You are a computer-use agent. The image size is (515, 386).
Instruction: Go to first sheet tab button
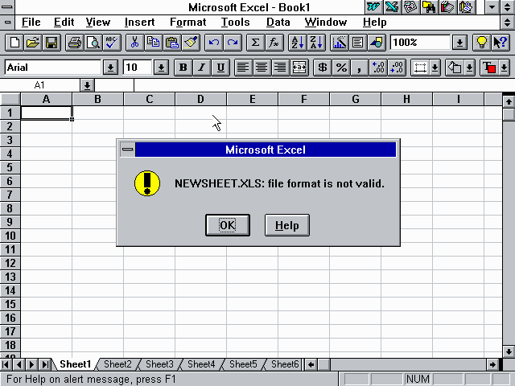[x=6, y=364]
